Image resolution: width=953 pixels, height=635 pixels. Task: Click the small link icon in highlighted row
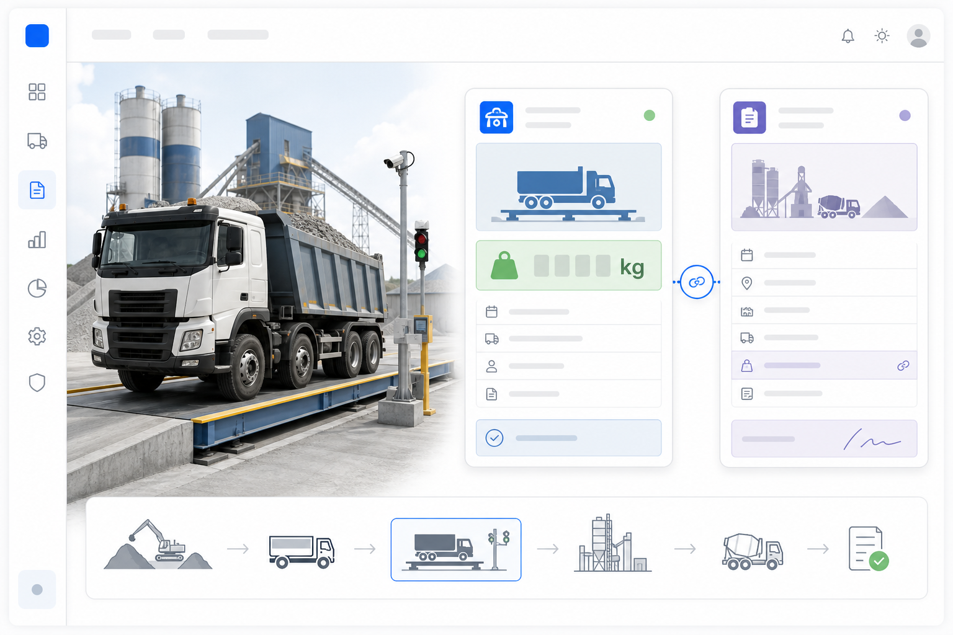903,366
